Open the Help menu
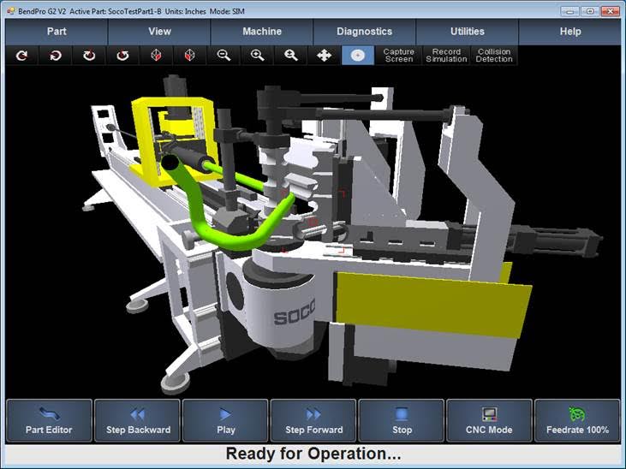 (x=570, y=32)
